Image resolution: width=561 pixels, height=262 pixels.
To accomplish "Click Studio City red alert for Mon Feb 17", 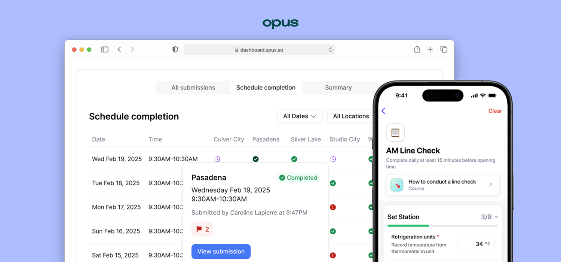I will click(x=333, y=207).
